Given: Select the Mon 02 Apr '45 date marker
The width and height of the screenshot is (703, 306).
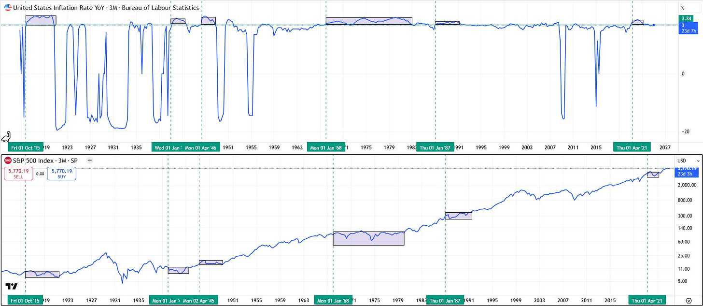Looking at the screenshot, I should pyautogui.click(x=199, y=299).
